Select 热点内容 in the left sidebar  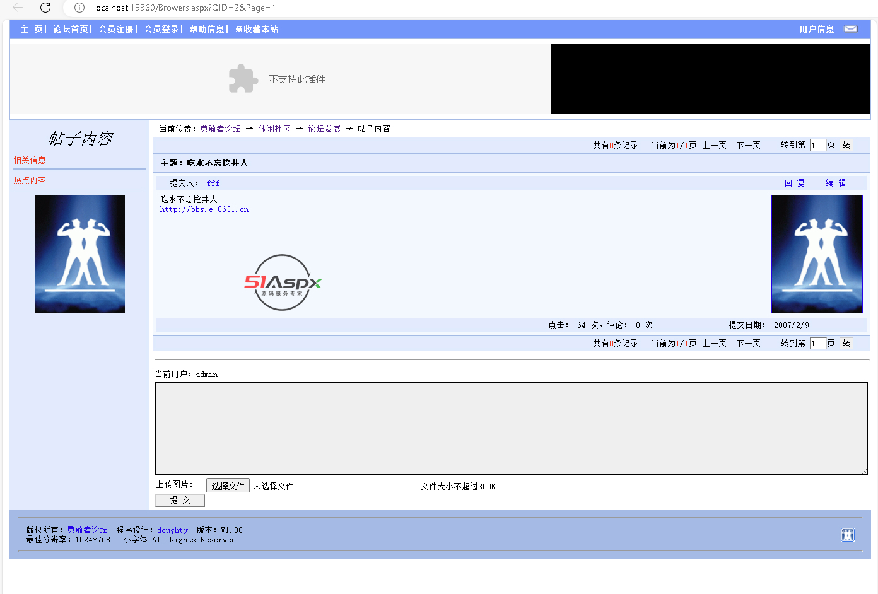[30, 180]
